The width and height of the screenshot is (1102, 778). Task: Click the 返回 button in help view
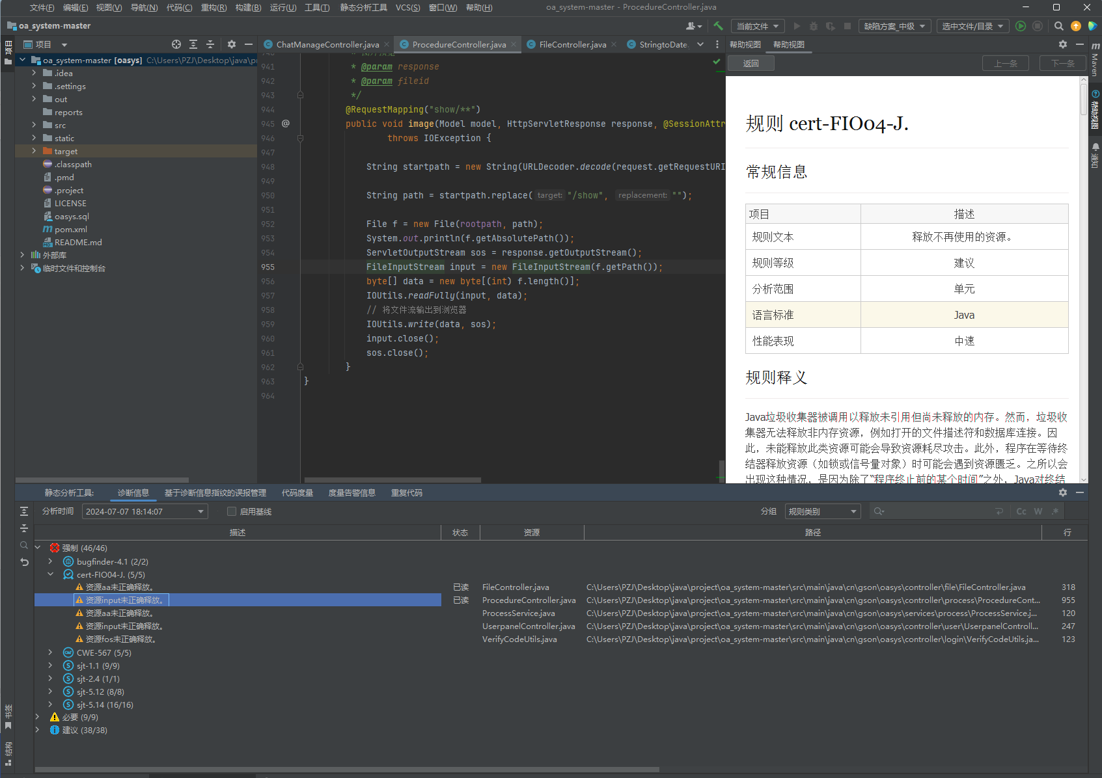[751, 63]
